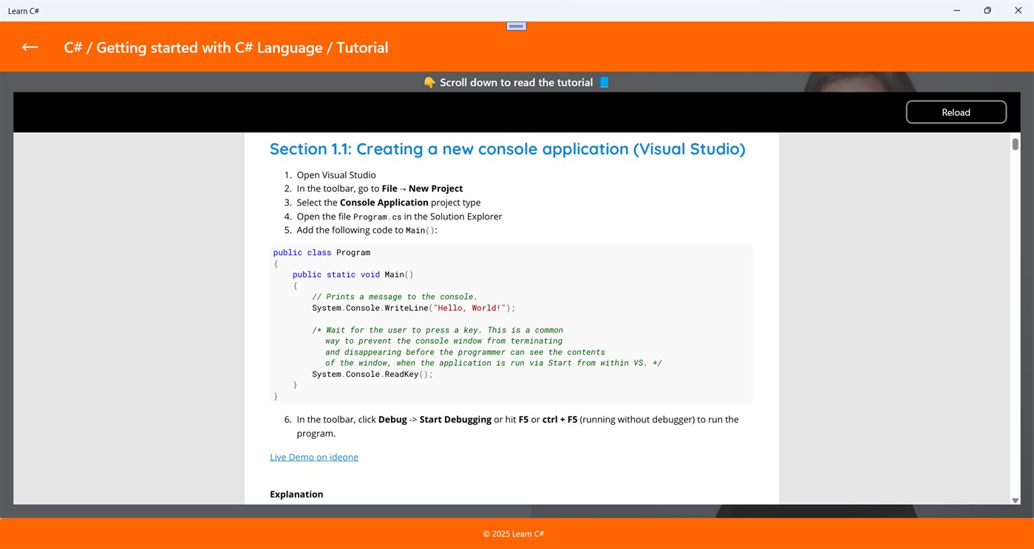Click the restore window icon
The width and height of the screenshot is (1034, 549).
click(987, 10)
